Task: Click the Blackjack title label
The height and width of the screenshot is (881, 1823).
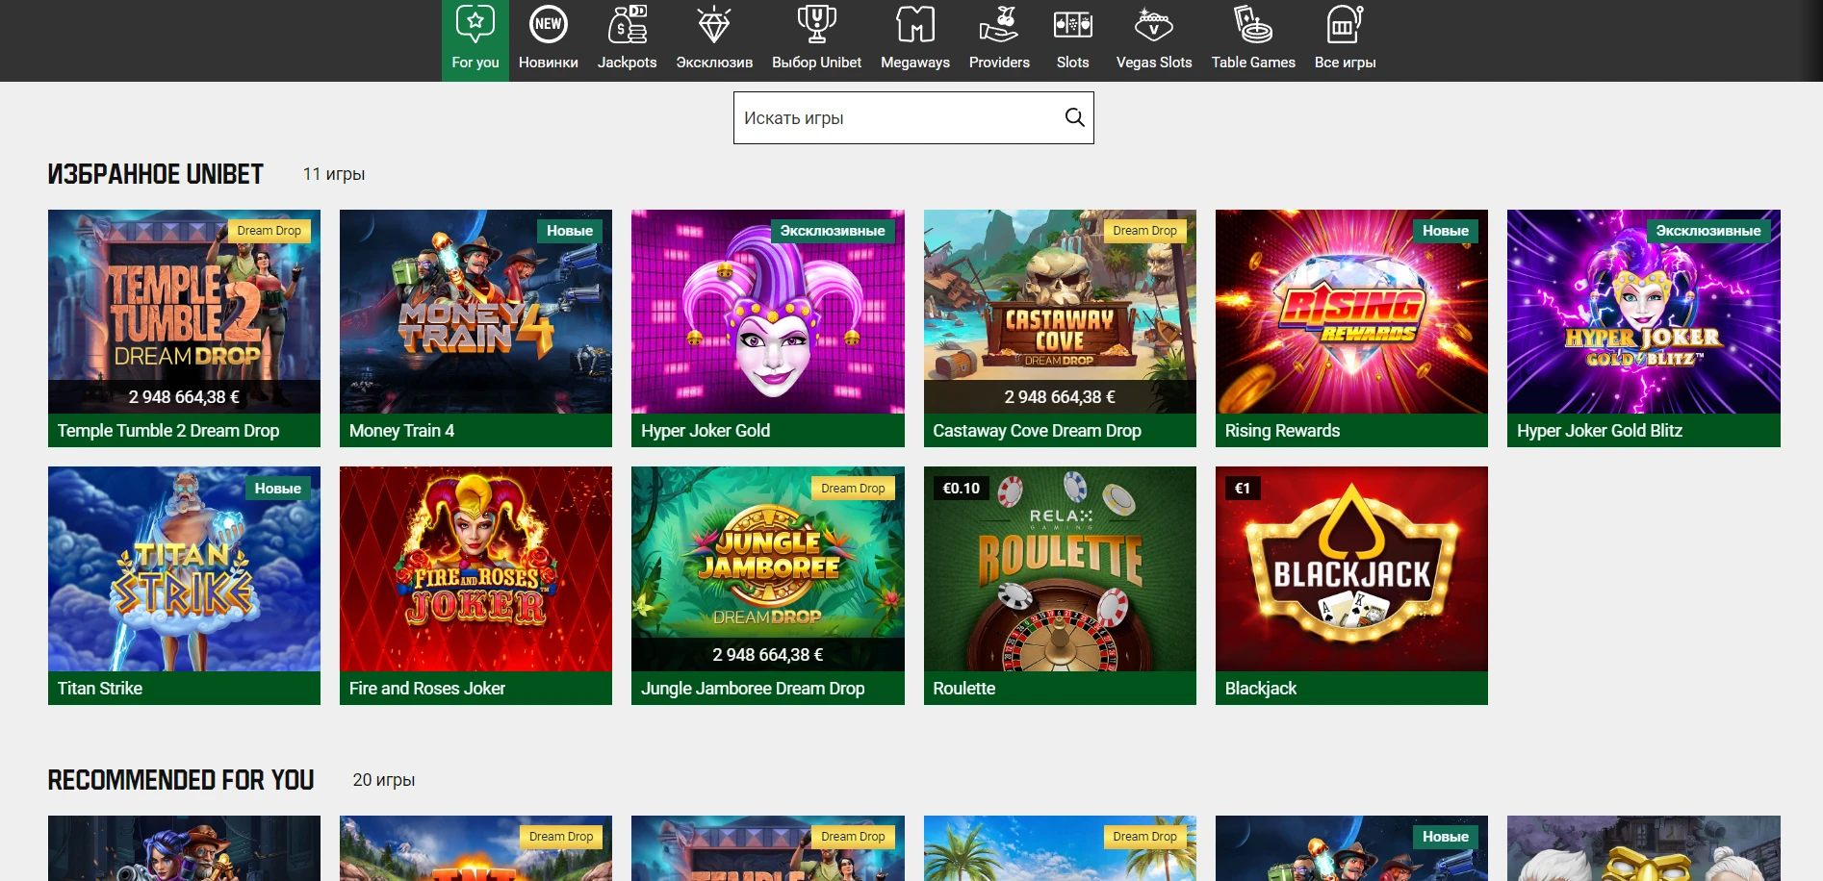Action: pos(1261,689)
